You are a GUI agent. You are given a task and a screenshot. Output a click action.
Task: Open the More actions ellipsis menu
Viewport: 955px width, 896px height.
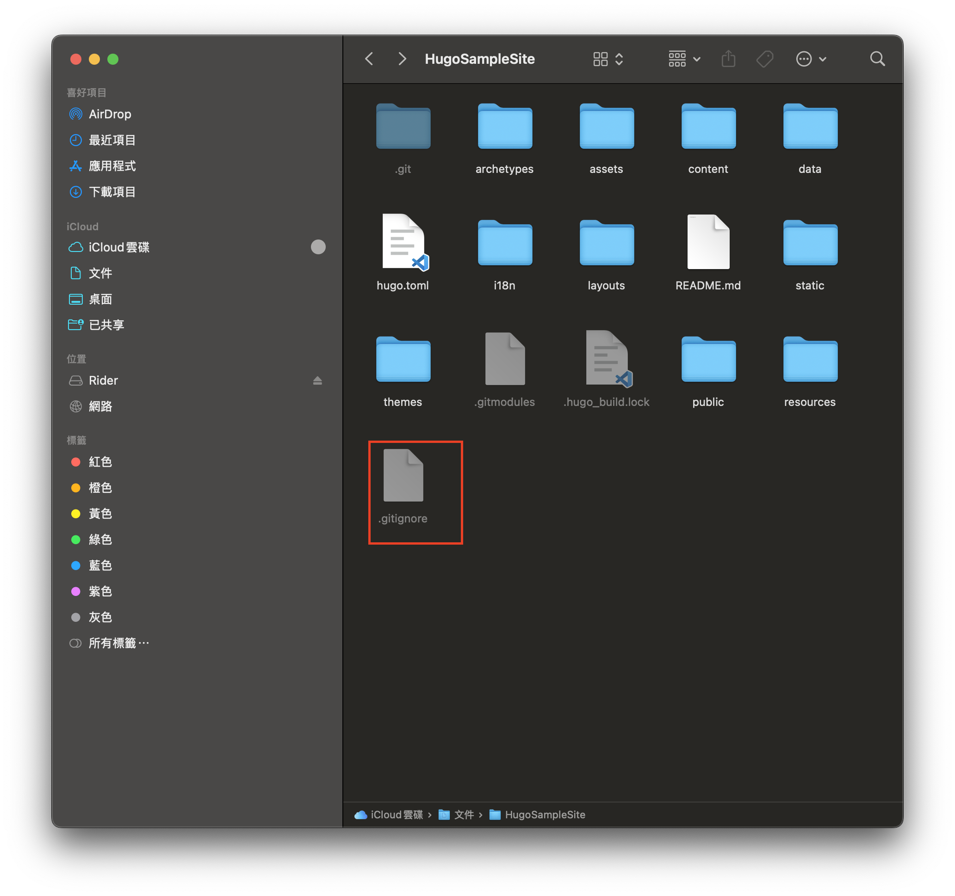[811, 59]
